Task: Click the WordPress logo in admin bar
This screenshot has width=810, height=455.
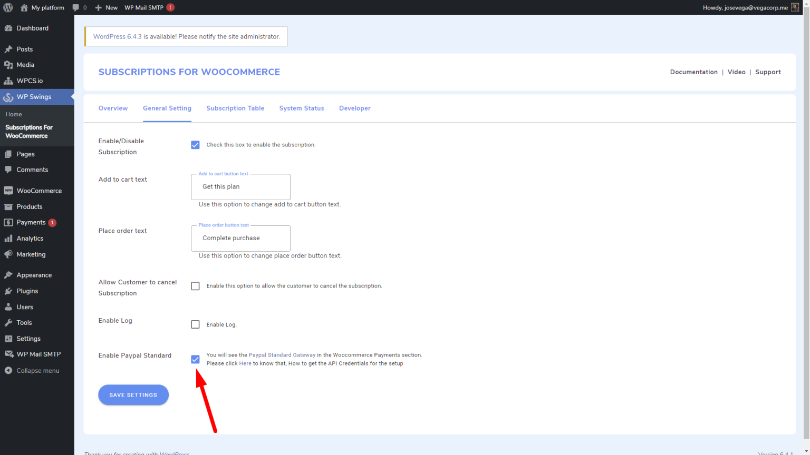Action: click(x=7, y=7)
